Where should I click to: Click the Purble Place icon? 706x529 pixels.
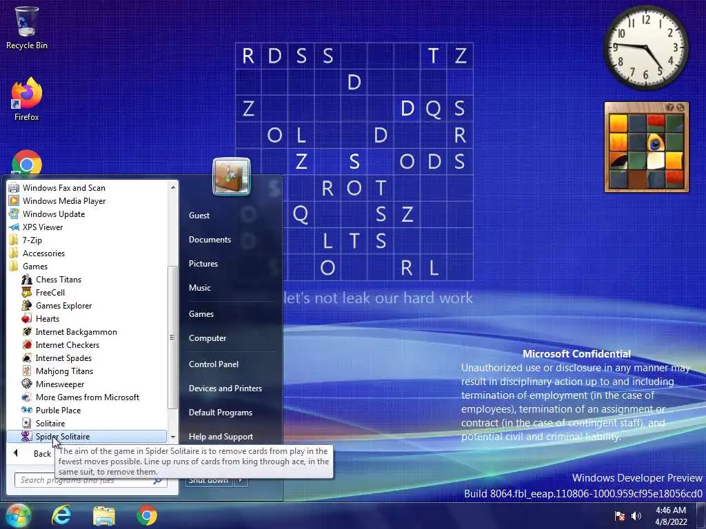[x=27, y=411]
